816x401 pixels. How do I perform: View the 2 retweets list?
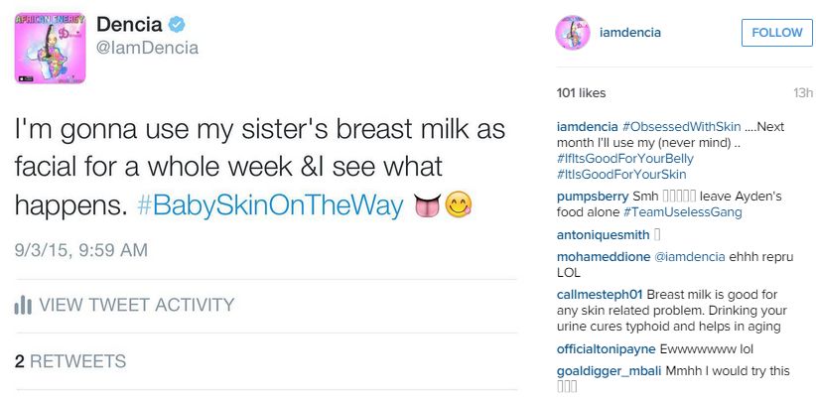69,361
